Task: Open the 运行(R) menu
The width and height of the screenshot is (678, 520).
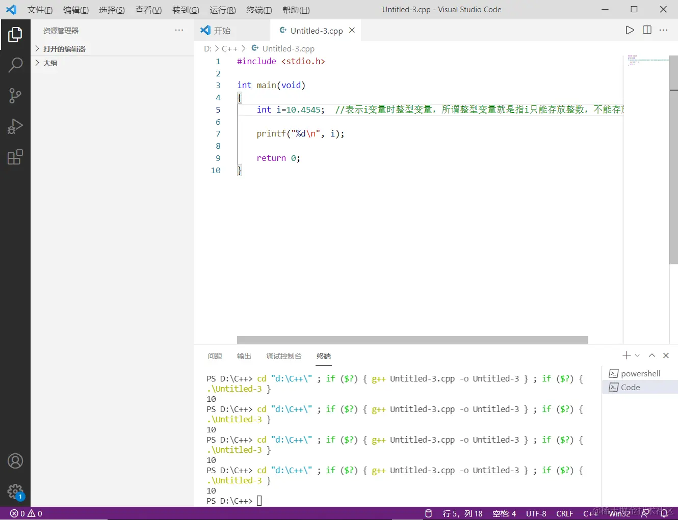Action: [x=223, y=10]
